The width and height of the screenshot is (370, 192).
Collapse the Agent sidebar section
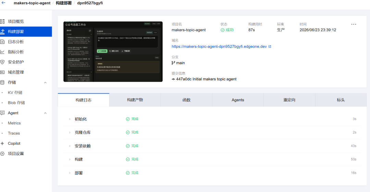[x=45, y=113]
